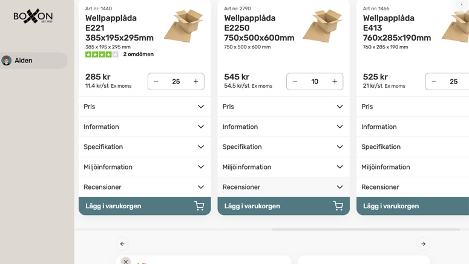Click minus icon for E2250 box quantity
The width and height of the screenshot is (469, 264).
(x=295, y=81)
